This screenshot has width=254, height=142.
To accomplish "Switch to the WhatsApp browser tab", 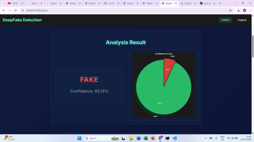I will pos(92,3).
